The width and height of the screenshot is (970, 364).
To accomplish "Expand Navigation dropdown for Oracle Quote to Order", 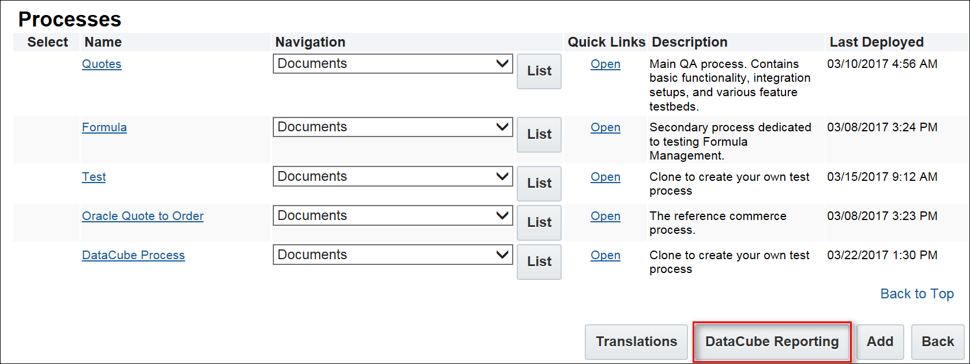I will [x=392, y=216].
